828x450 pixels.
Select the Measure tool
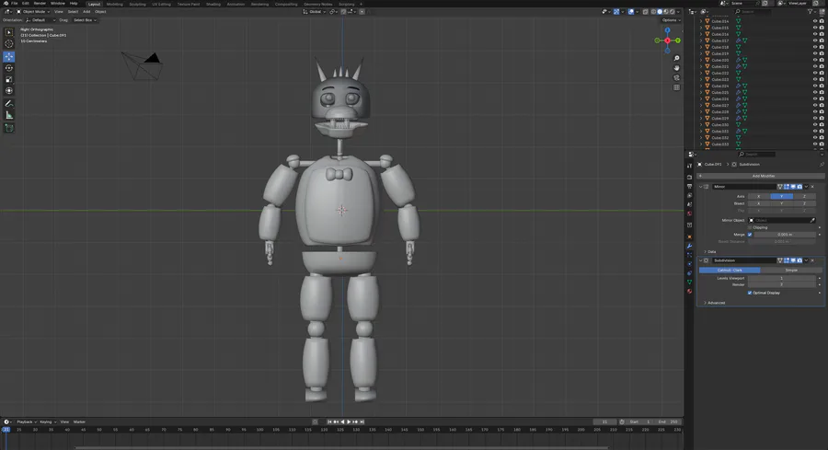click(9, 115)
